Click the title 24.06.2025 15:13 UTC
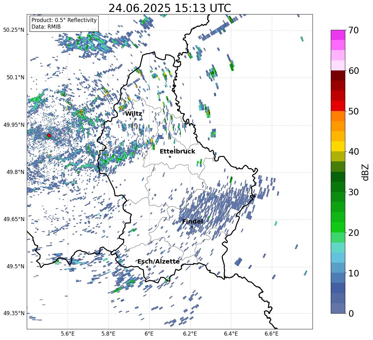Screen dimensions: 373x340 tap(169, 8)
